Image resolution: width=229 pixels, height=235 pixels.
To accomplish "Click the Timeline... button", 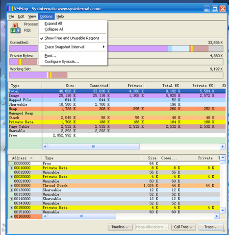I will tap(120, 227).
